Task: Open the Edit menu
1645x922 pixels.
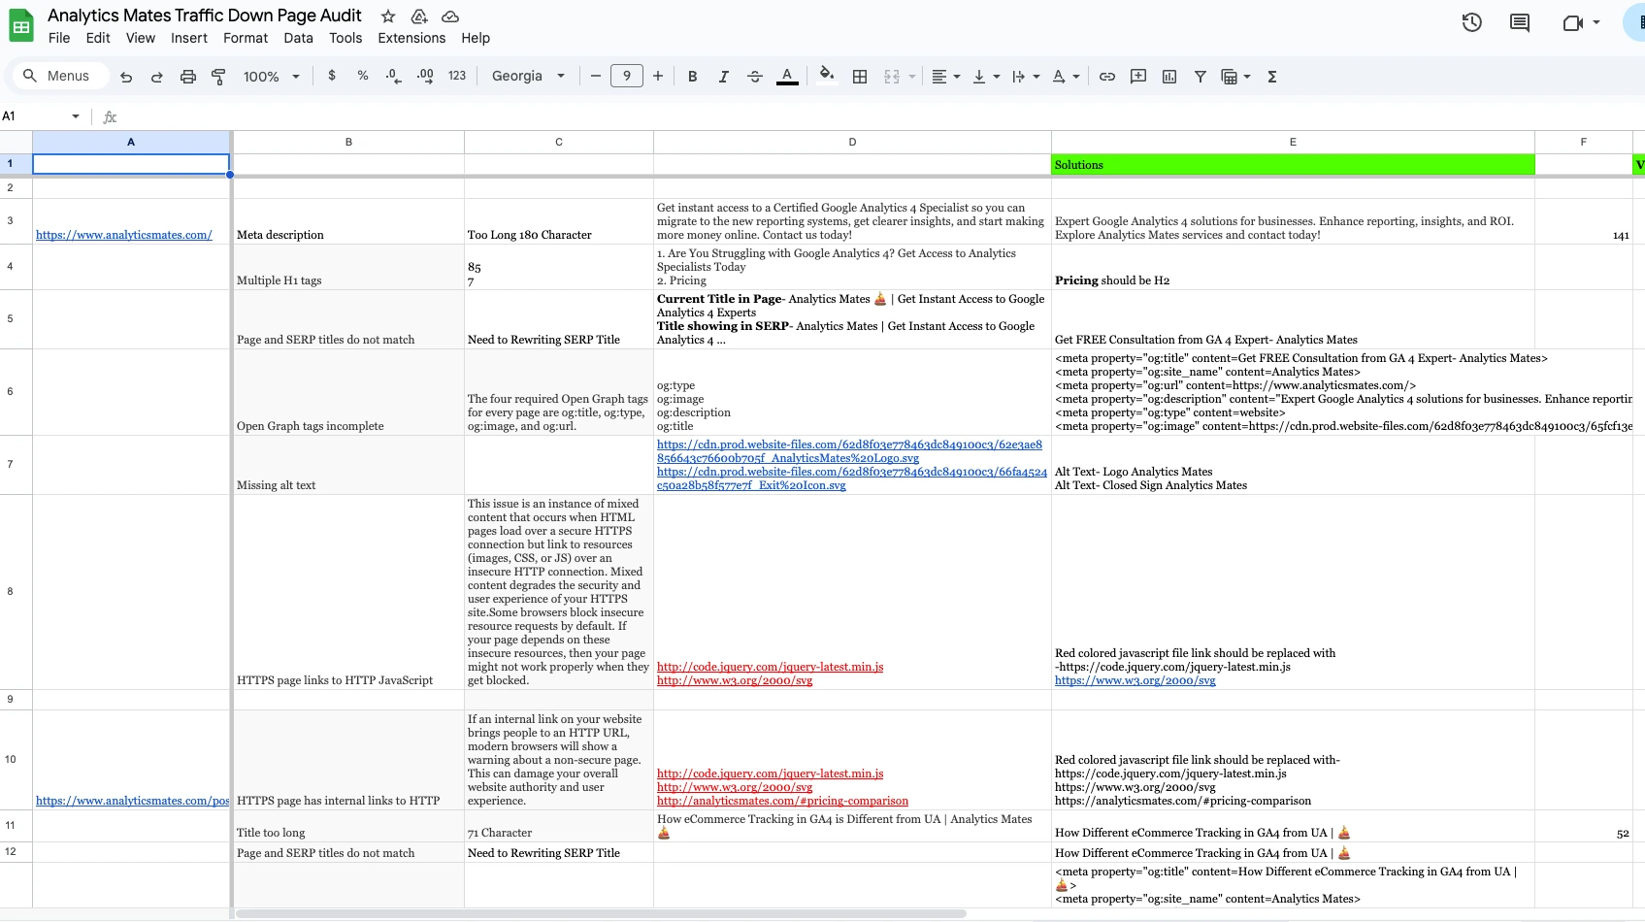Action: point(98,38)
